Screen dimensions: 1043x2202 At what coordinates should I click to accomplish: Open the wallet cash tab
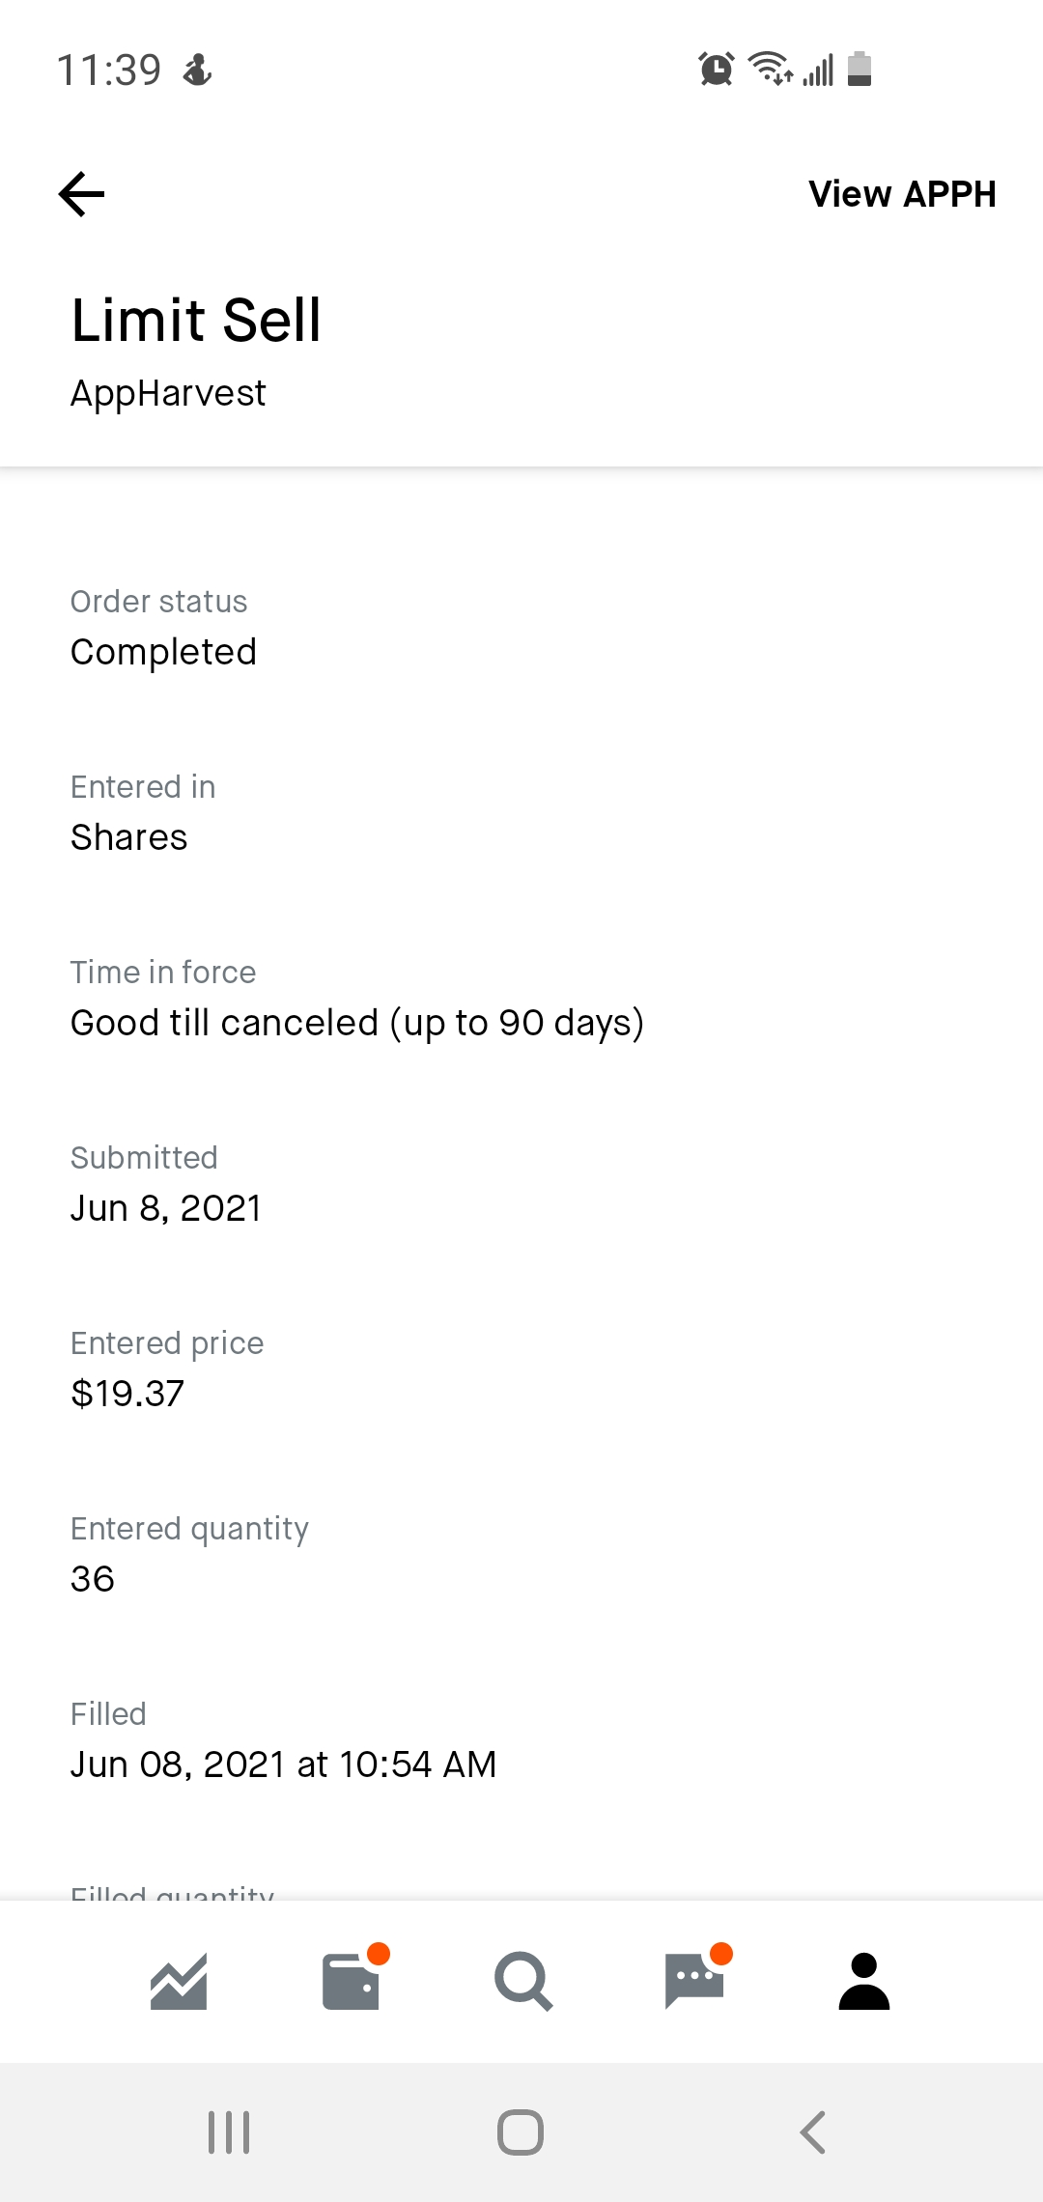351,1981
